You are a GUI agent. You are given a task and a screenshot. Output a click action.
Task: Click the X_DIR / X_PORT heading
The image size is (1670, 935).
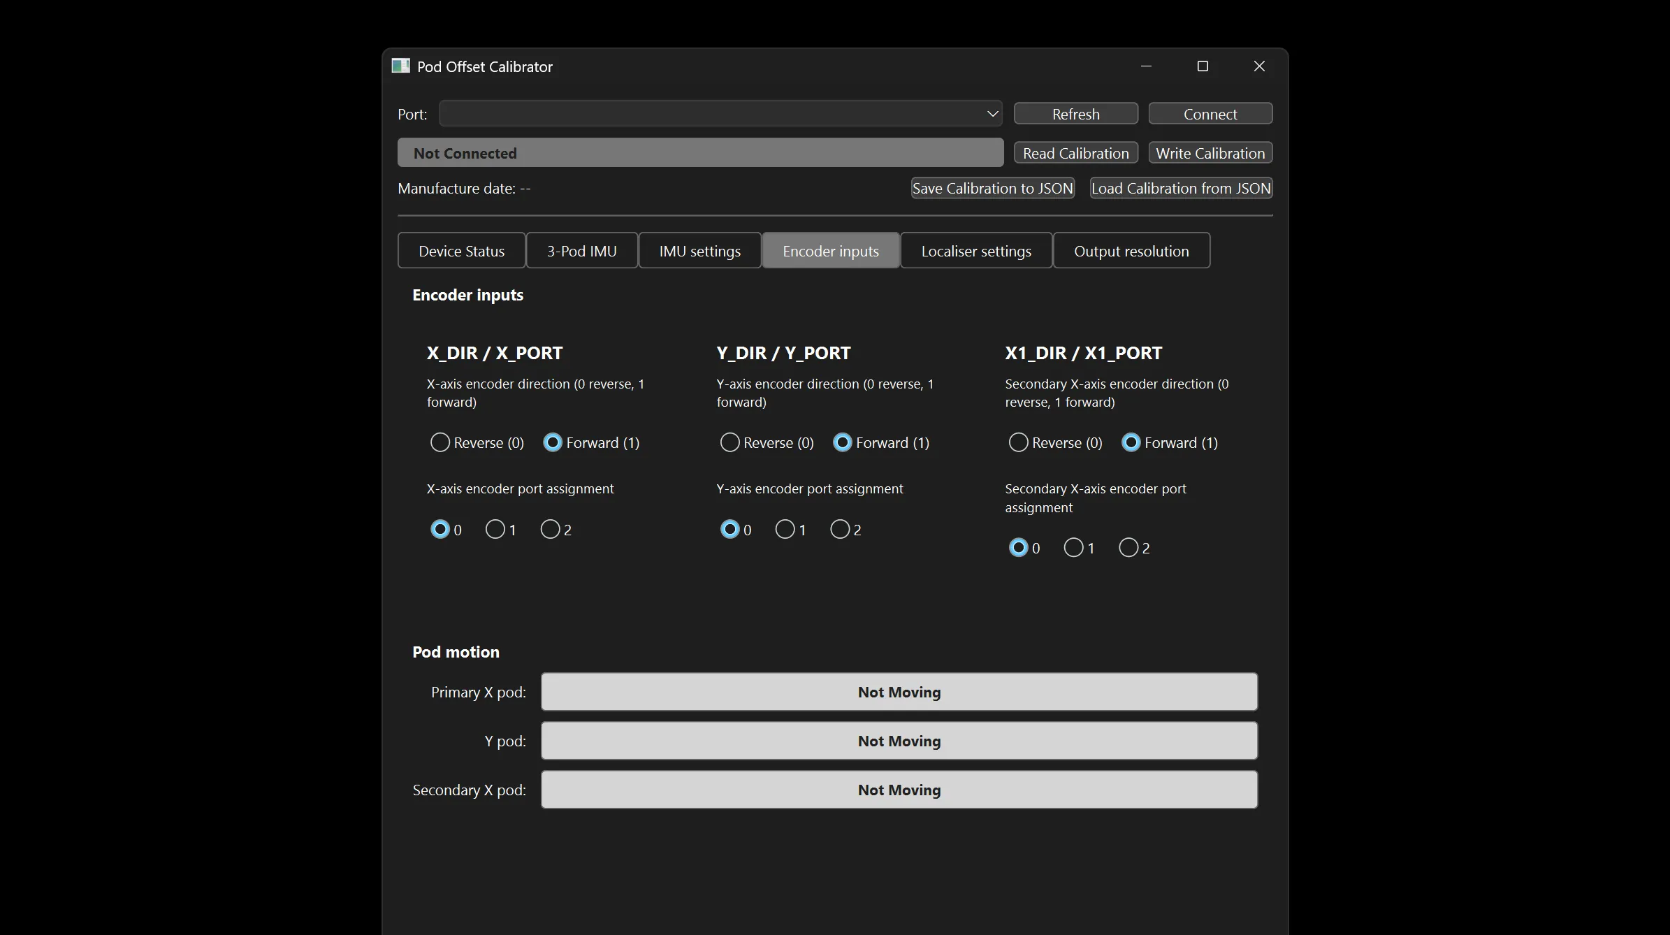tap(495, 353)
